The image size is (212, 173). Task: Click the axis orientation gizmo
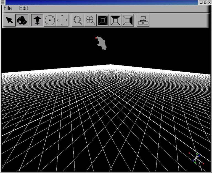(x=197, y=158)
